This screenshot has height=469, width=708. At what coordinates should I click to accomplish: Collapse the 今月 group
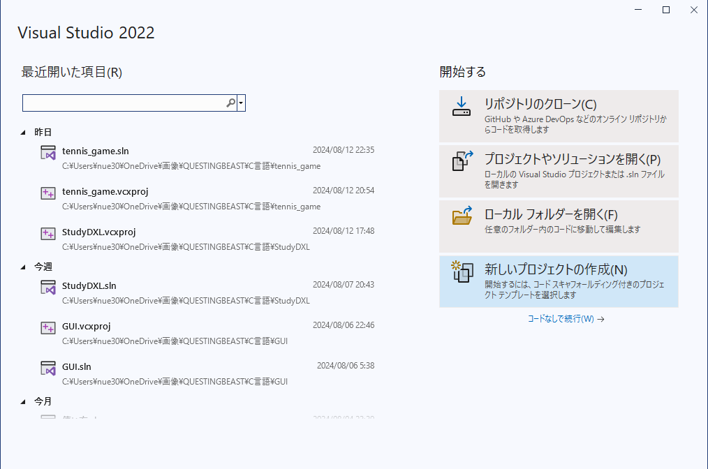(x=24, y=402)
